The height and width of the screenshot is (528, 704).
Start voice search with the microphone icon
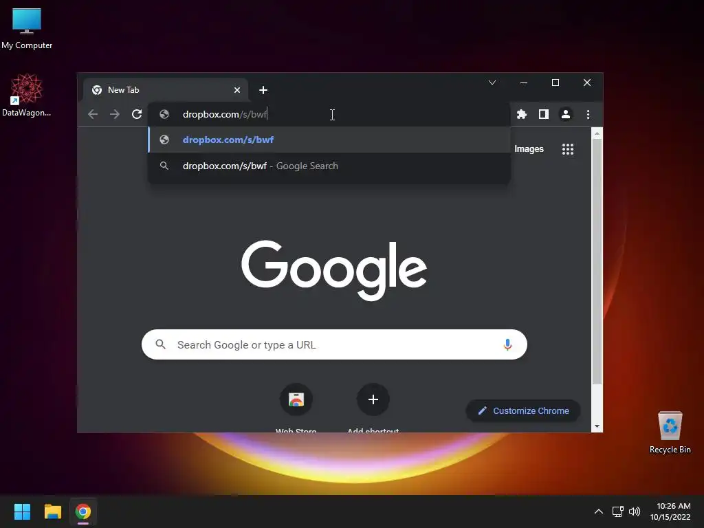point(508,345)
